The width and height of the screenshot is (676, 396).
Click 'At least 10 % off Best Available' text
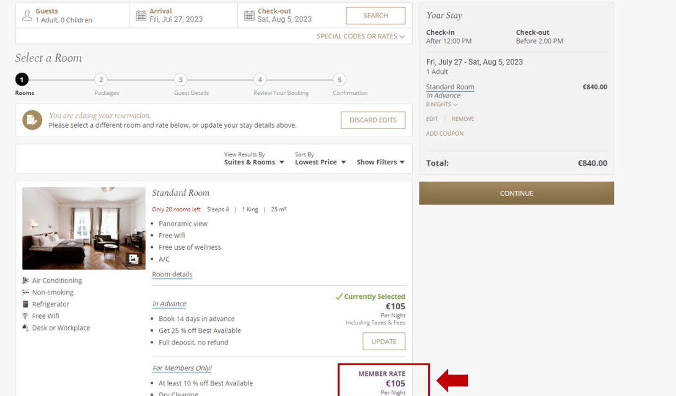point(206,383)
